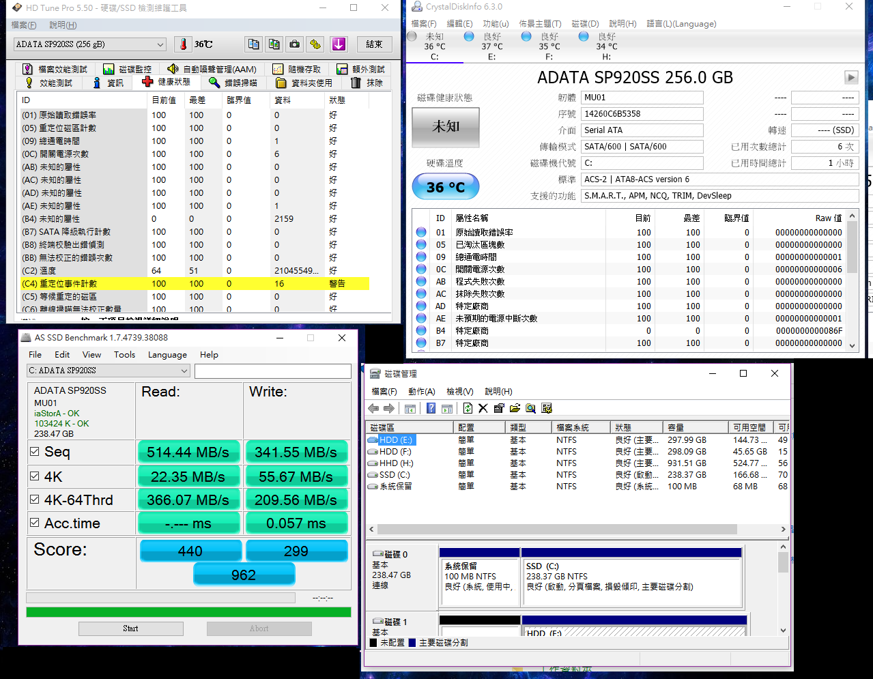Screen dimensions: 873x679
Task: Open Disk Management blue help icon
Action: tap(431, 408)
